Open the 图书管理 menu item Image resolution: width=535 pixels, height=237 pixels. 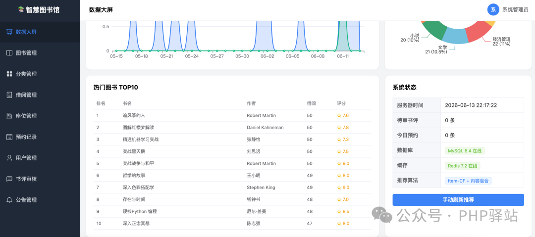point(40,53)
